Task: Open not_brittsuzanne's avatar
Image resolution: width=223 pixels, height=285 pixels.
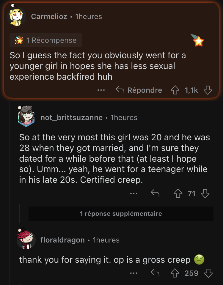Action: pos(26,116)
